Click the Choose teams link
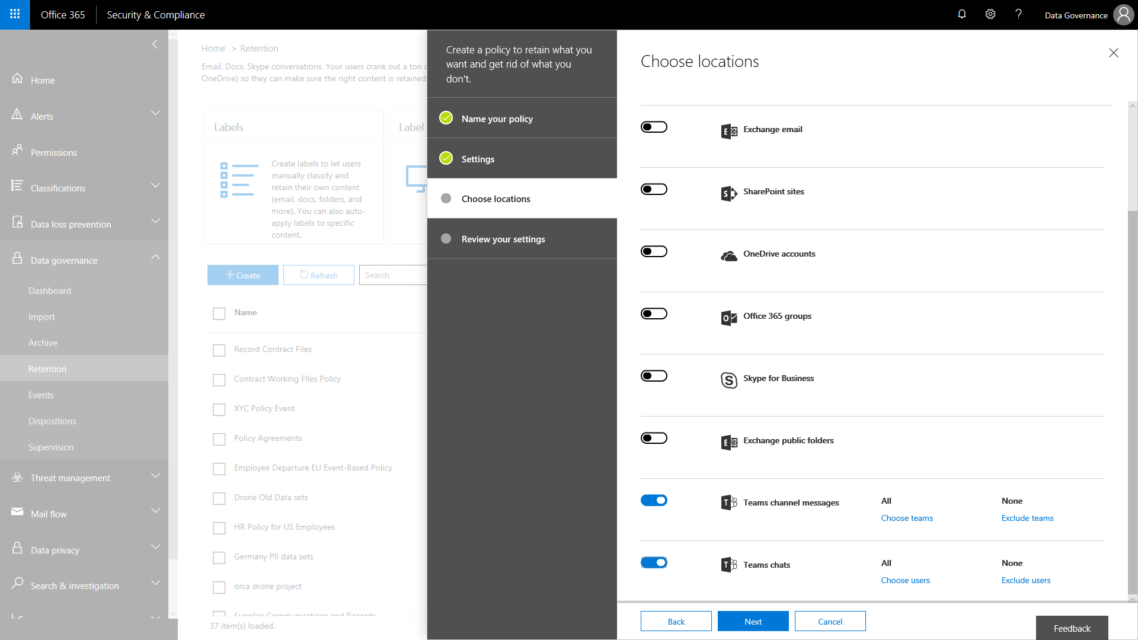1138x640 pixels. [906, 518]
